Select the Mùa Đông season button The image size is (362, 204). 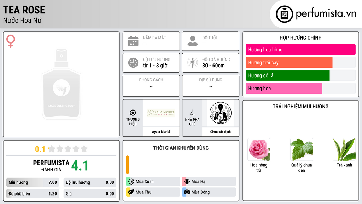(x=209, y=192)
